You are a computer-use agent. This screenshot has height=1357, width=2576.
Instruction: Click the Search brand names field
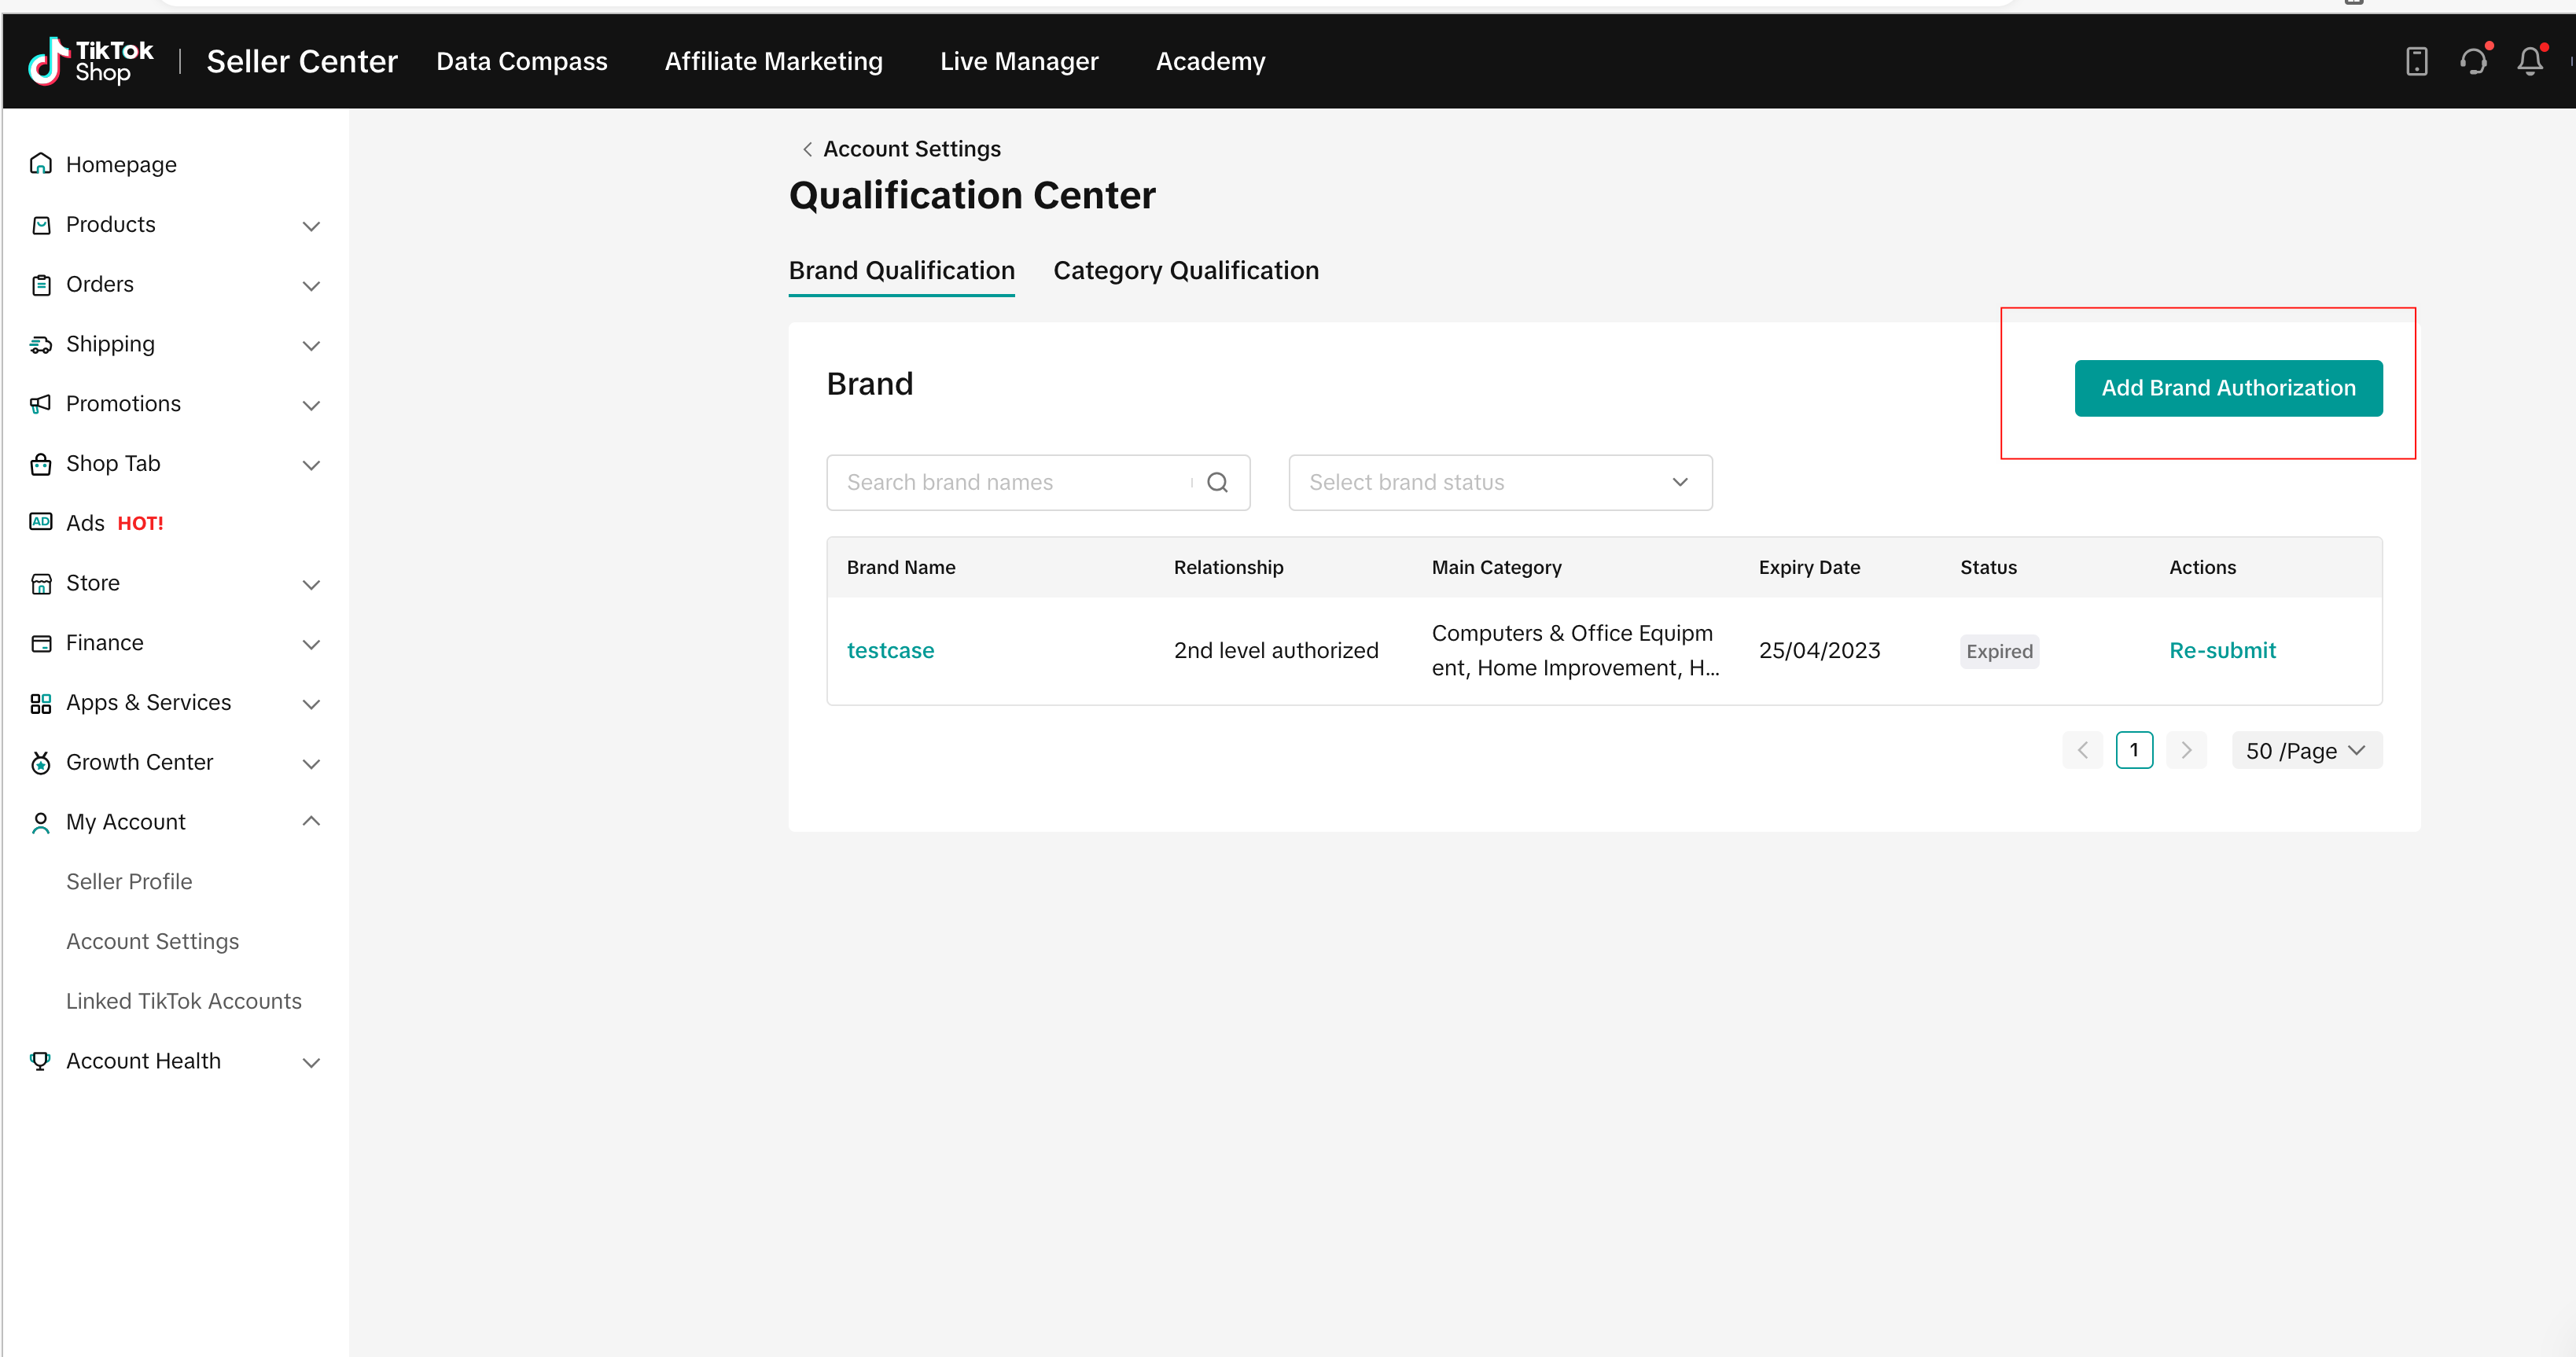pyautogui.click(x=1010, y=483)
